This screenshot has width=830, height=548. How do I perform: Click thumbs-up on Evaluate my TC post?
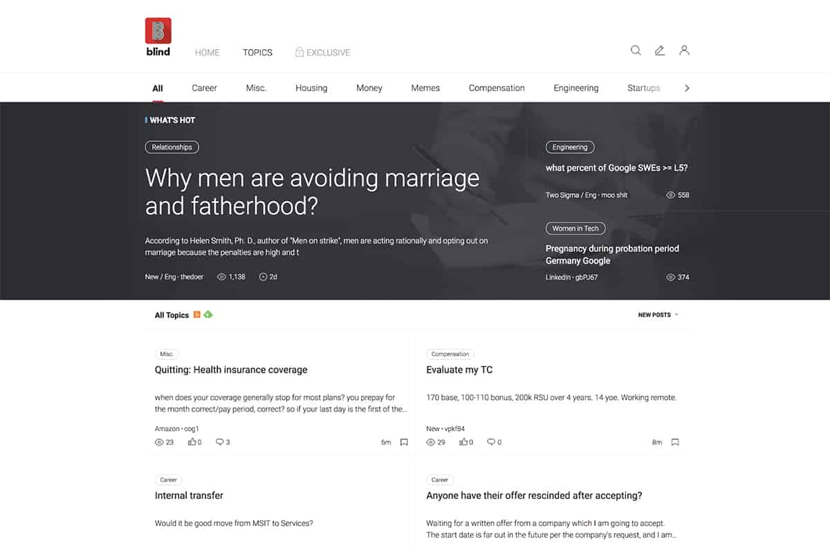pyautogui.click(x=464, y=442)
